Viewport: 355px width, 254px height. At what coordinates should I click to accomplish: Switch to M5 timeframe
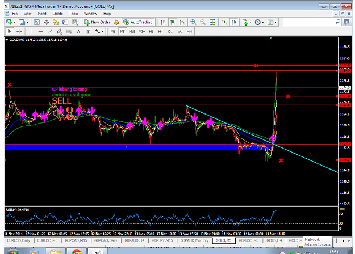[122, 31]
